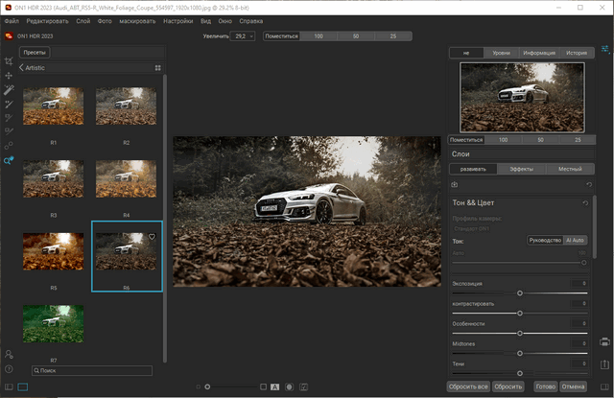Select the Move/Transform tool

(x=9, y=75)
